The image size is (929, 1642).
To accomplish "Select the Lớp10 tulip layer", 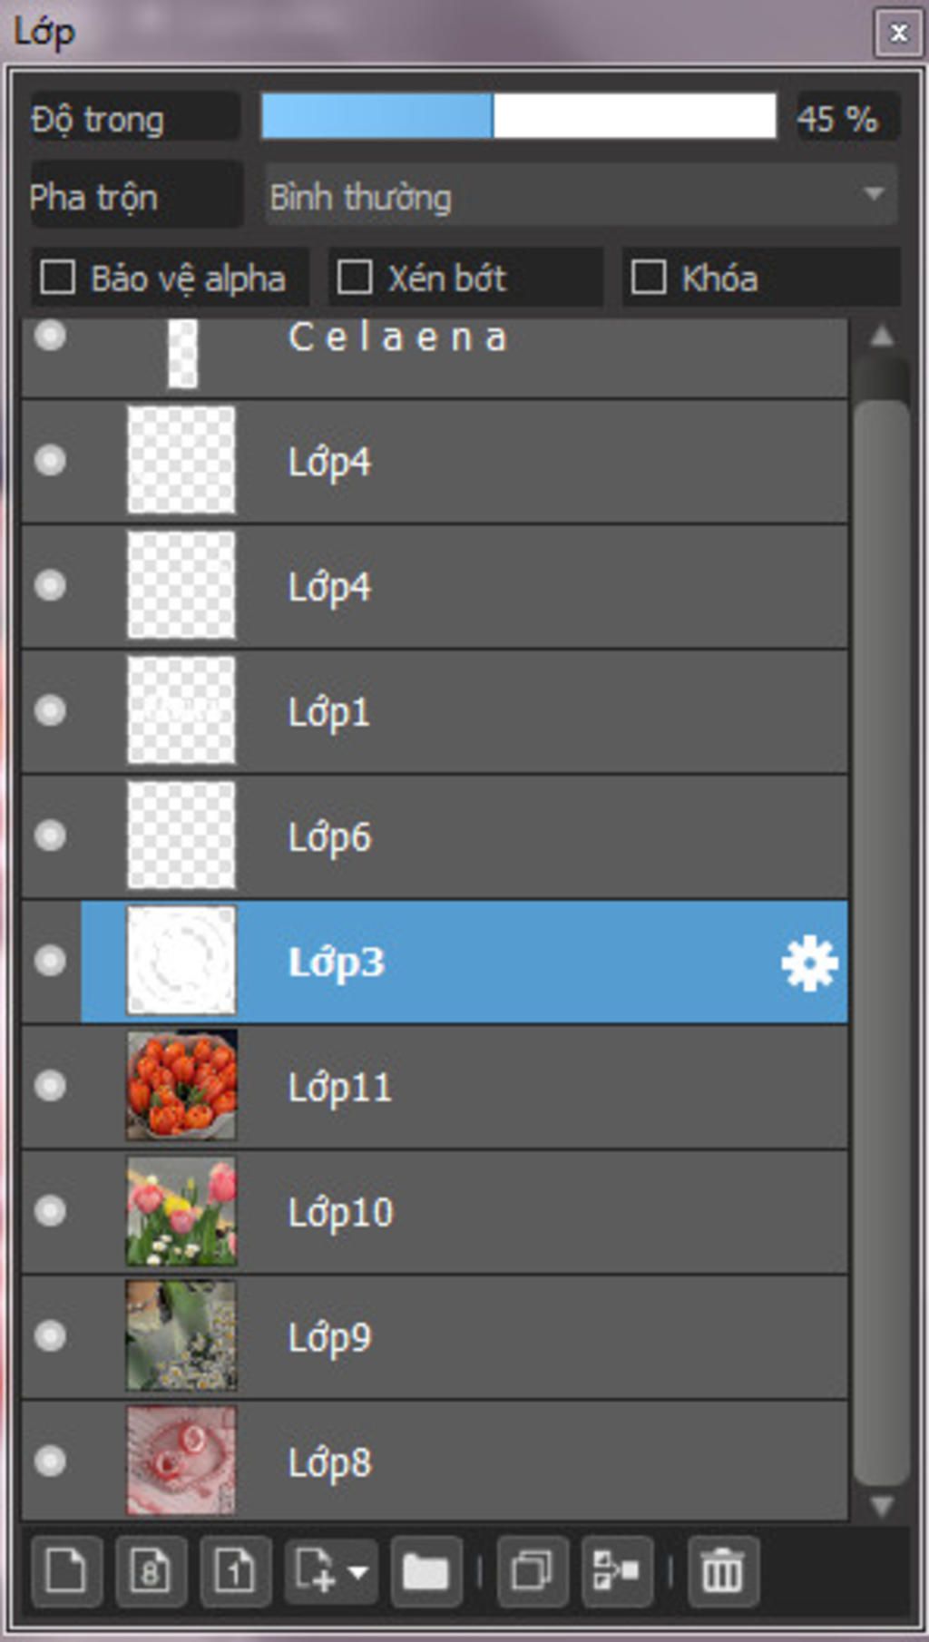I will 435,1212.
